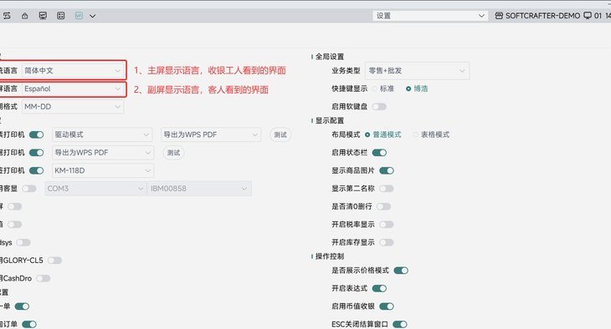Open 导出为WPS PDF dropdown directly above KM-118D
This screenshot has width=611, height=329.
point(103,153)
